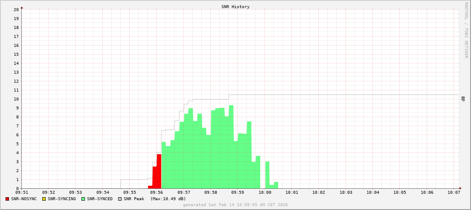
Task: Click the gray SNR Peak legend swatch
Action: (120, 199)
